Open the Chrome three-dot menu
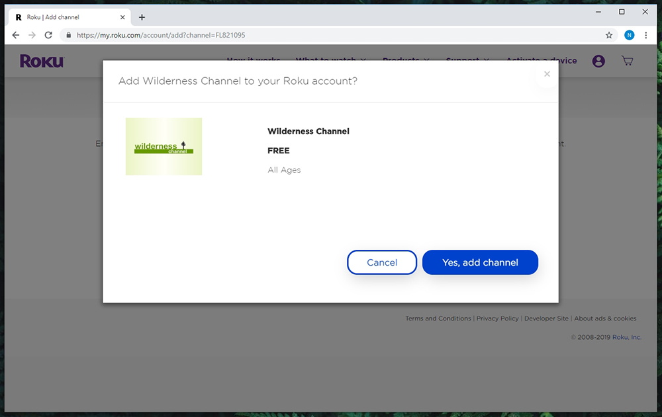Image resolution: width=662 pixels, height=417 pixels. pos(645,35)
